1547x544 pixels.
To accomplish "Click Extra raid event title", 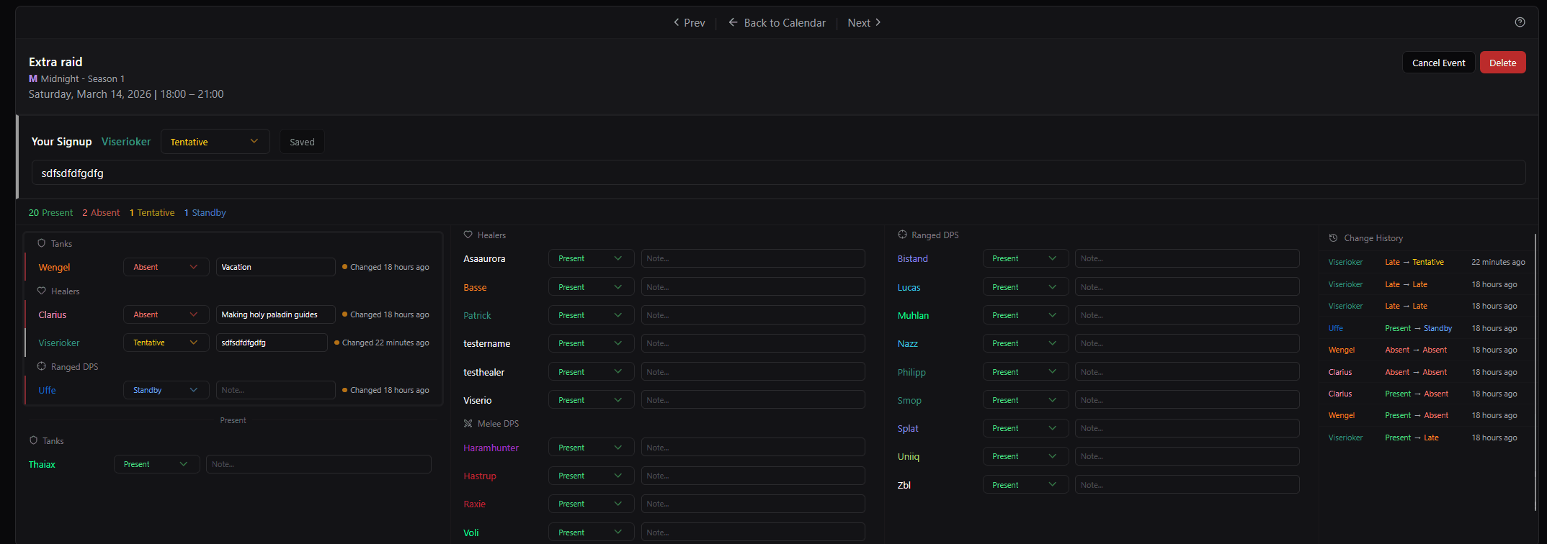I will (x=55, y=62).
